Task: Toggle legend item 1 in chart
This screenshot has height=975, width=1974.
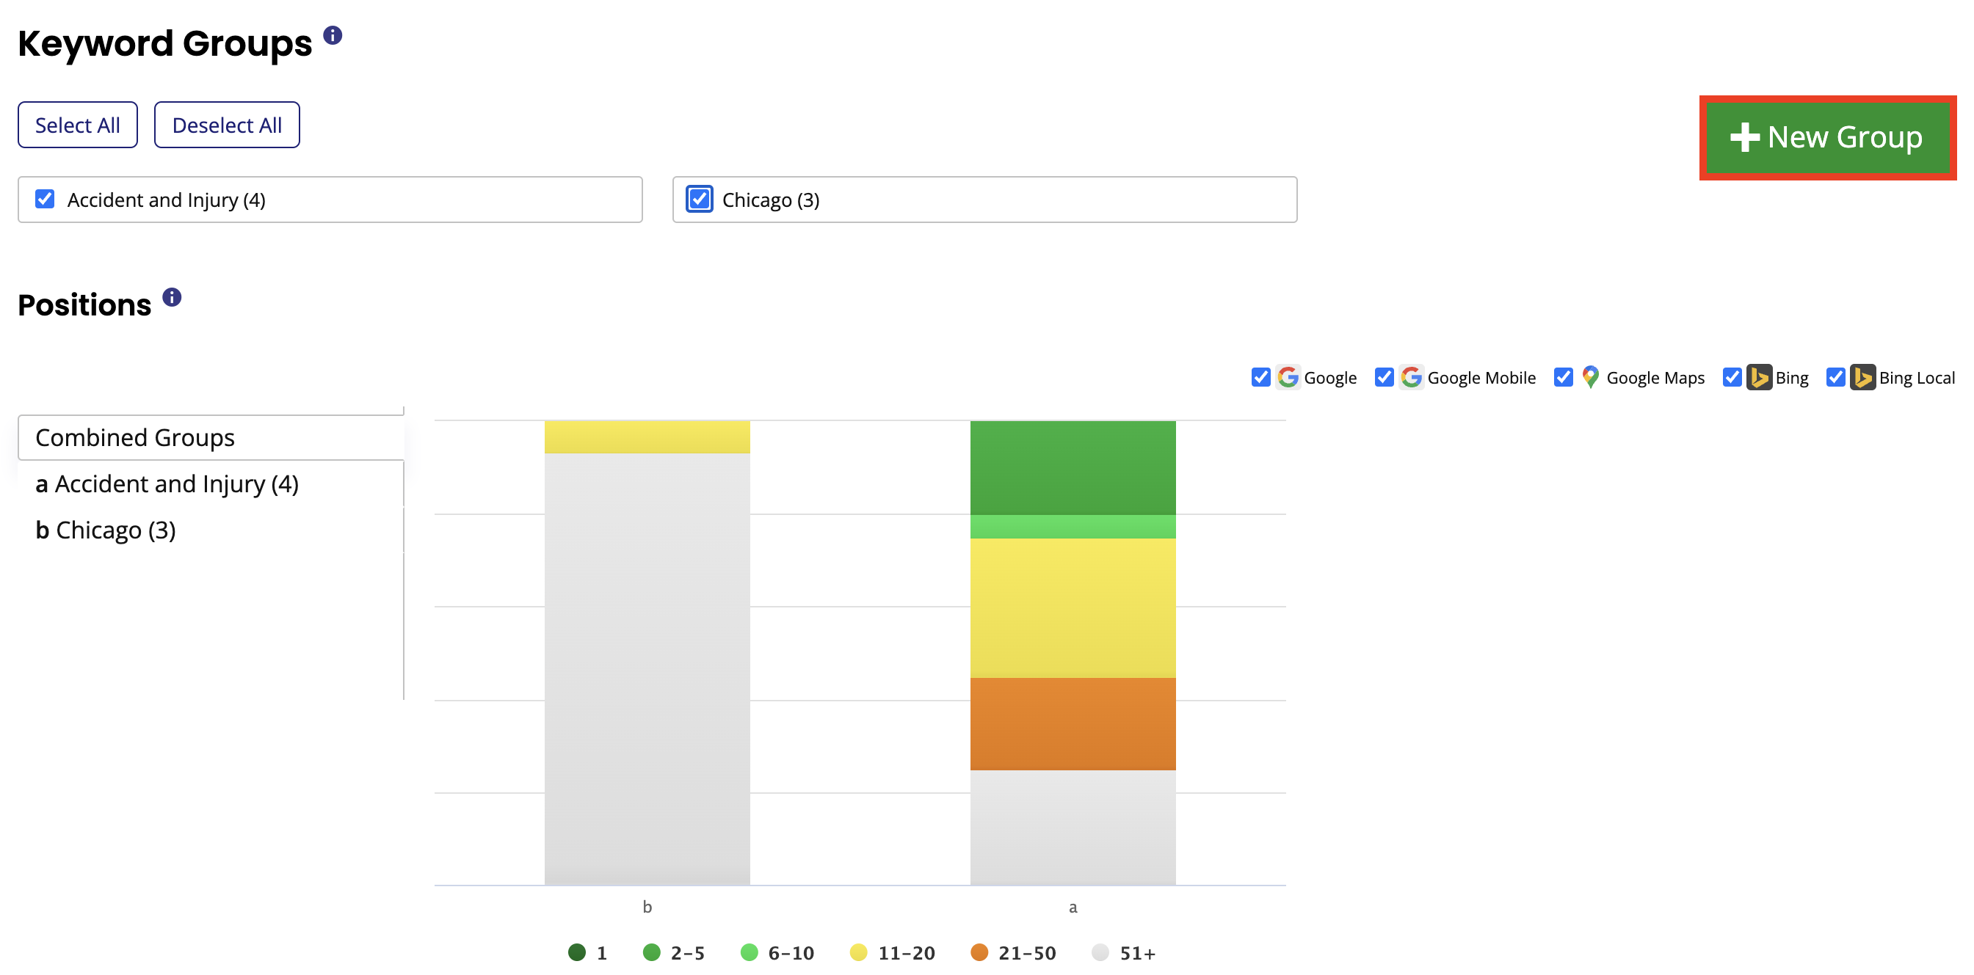Action: pyautogui.click(x=588, y=953)
